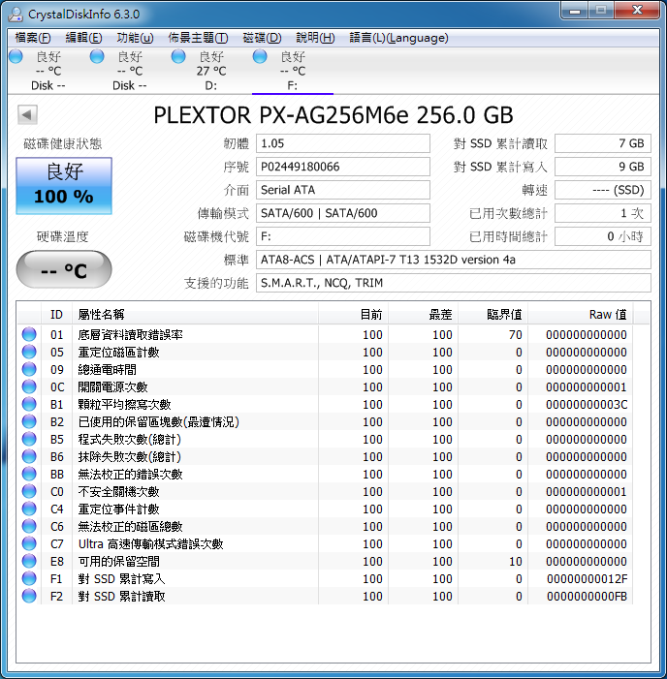Click status orb for attribute C7
The image size is (667, 679).
tap(29, 544)
